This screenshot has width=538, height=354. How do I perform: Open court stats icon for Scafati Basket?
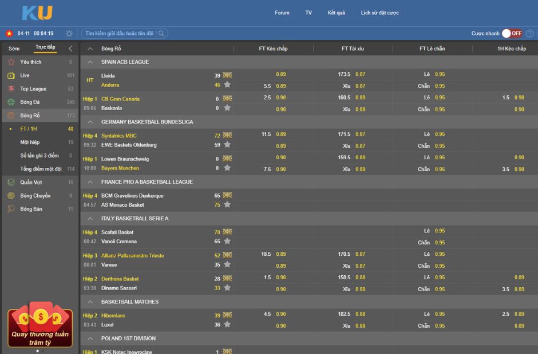point(227,231)
